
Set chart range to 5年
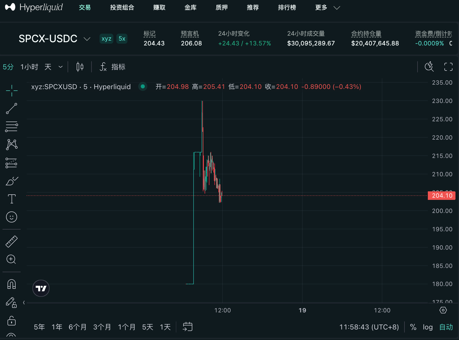pos(39,327)
